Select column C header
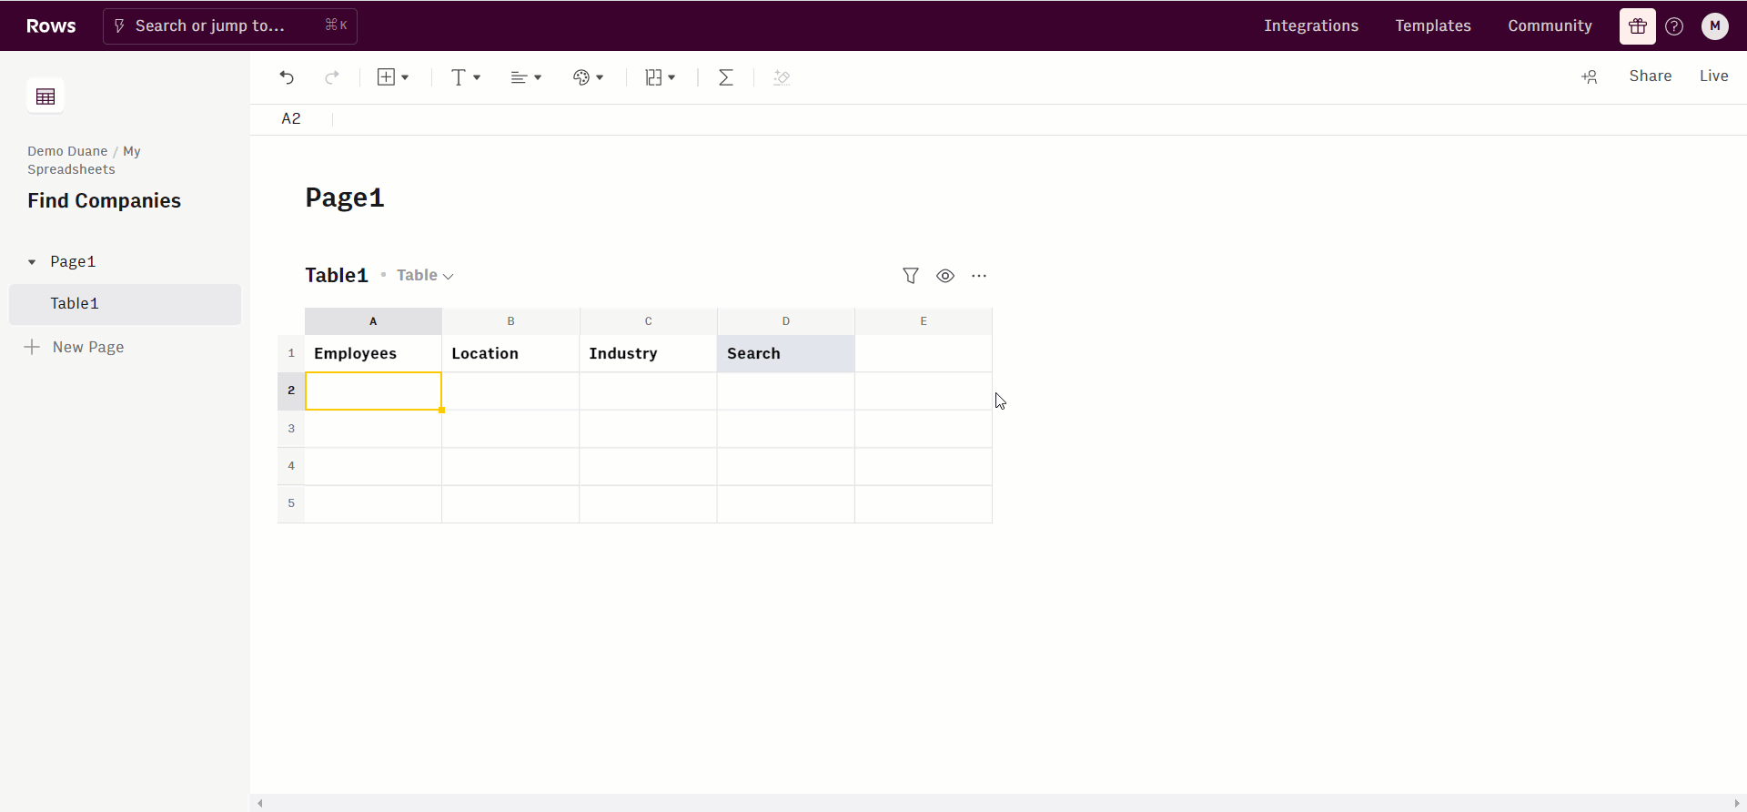Screen dimensions: 1747x812 tap(648, 321)
